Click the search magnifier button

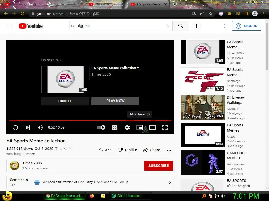tap(181, 26)
